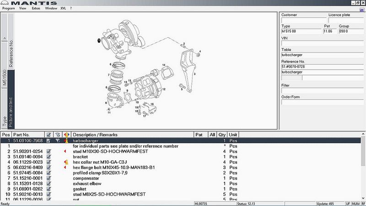Viewport: 366px width, 206px height.
Task: Click the HL90735 status bar entry
Action: pyautogui.click(x=215, y=204)
